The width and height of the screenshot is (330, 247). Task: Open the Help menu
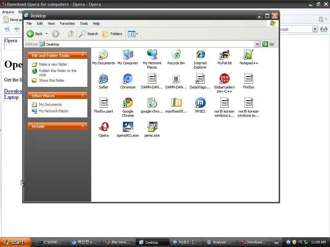(96, 23)
